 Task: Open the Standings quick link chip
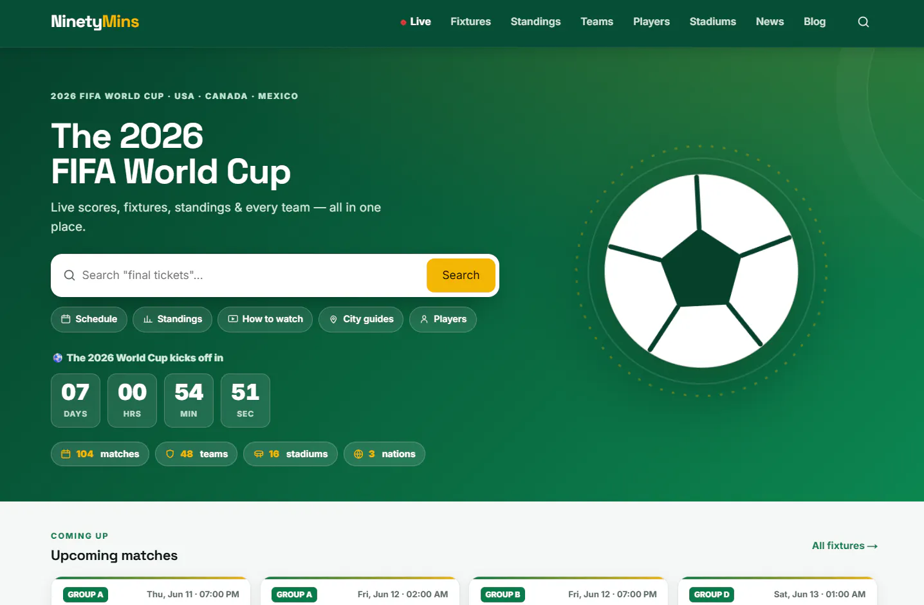pos(172,320)
